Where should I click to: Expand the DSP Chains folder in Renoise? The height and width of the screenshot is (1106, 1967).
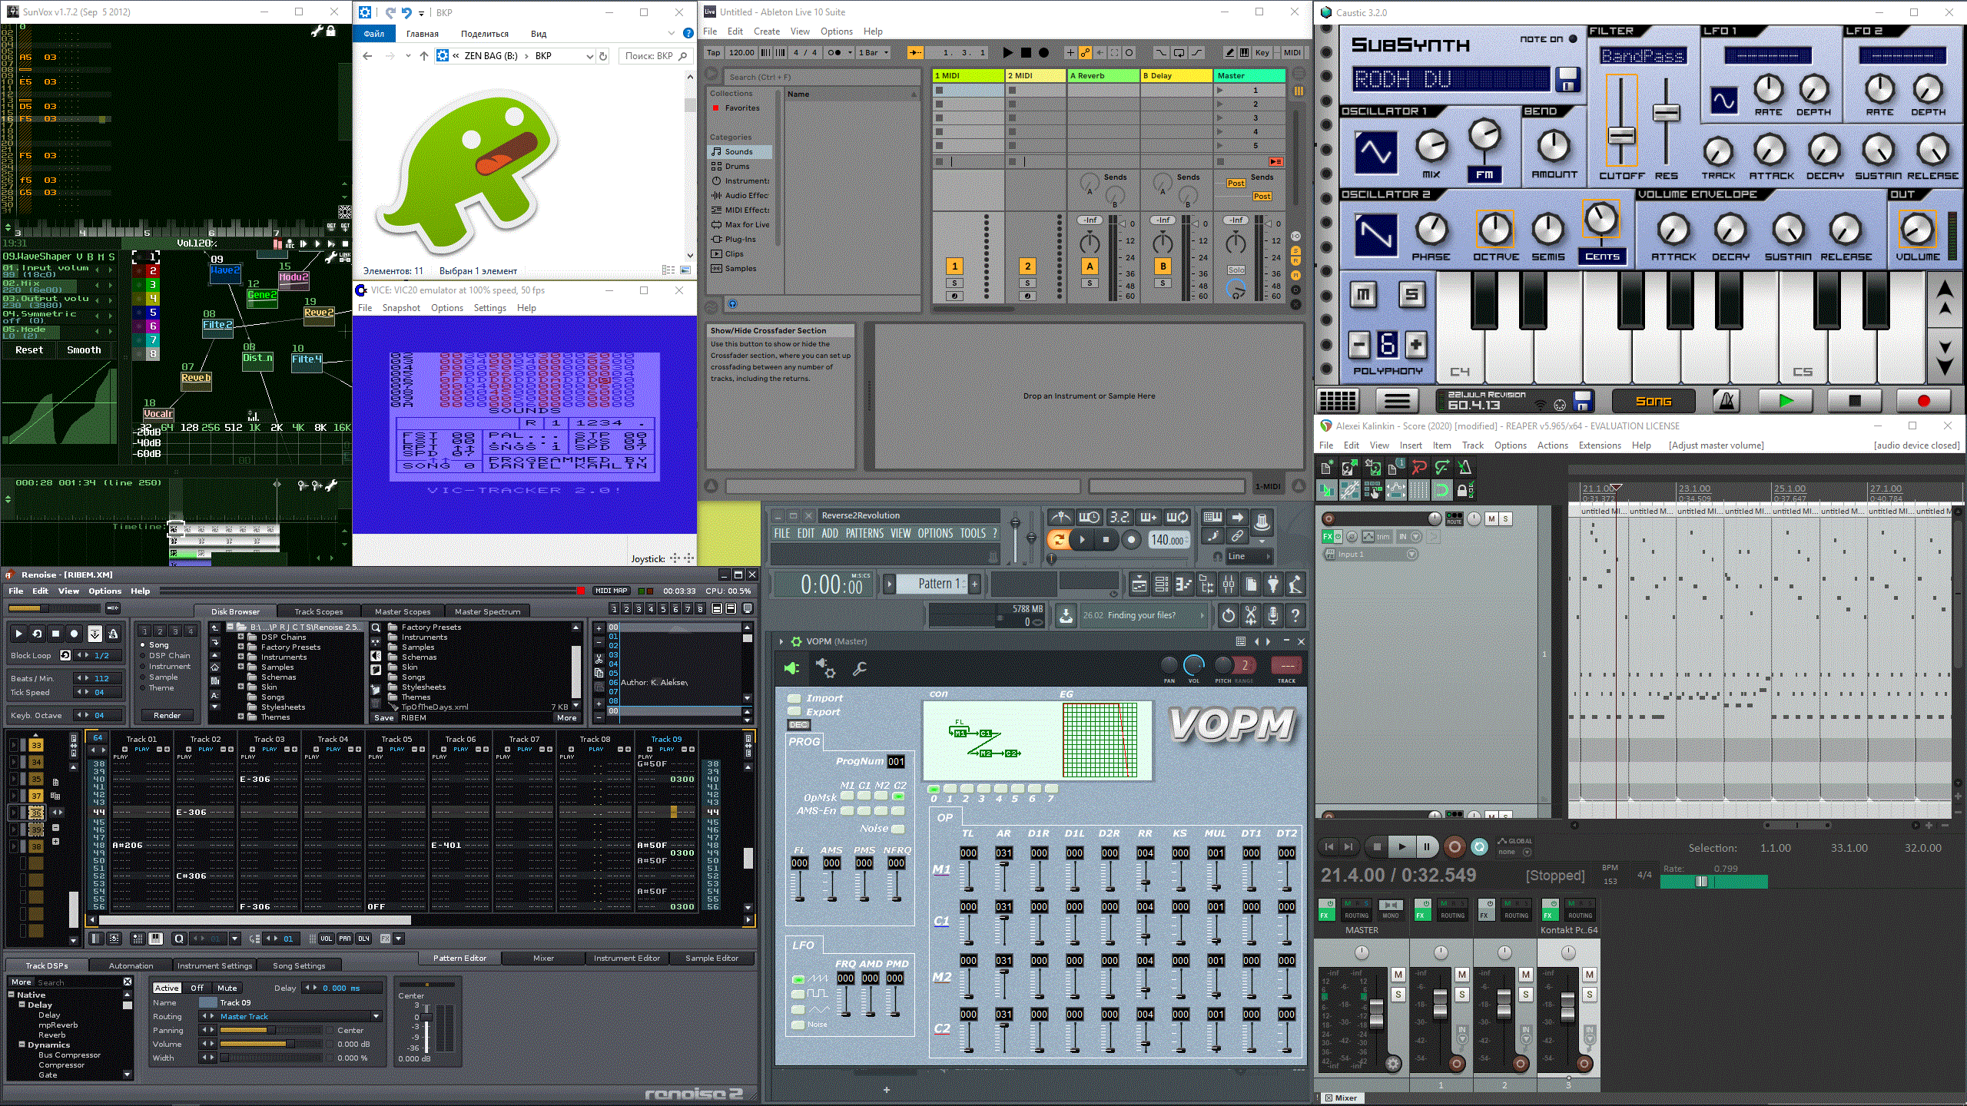pos(240,637)
